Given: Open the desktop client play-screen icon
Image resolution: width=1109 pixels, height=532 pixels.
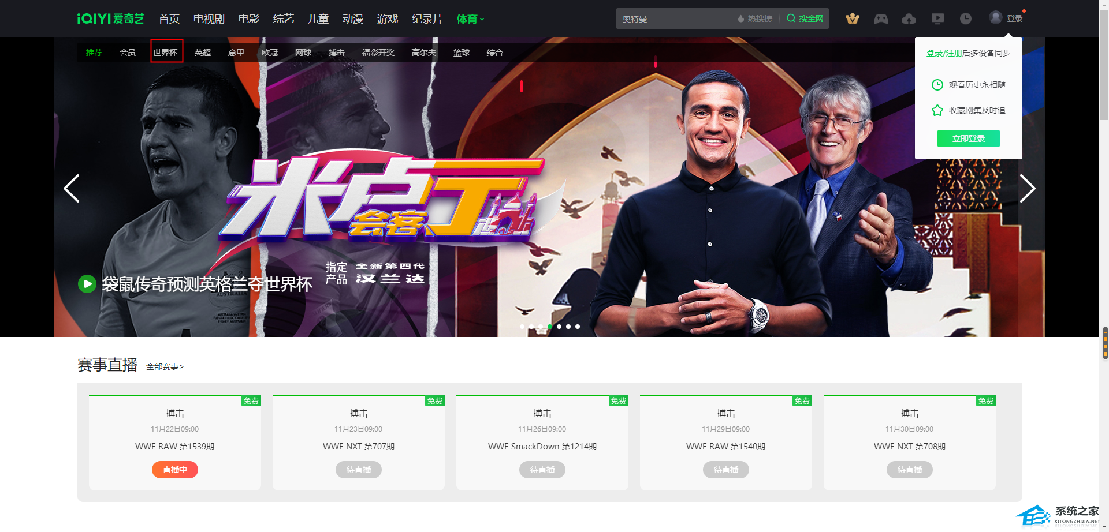Looking at the screenshot, I should coord(937,18).
